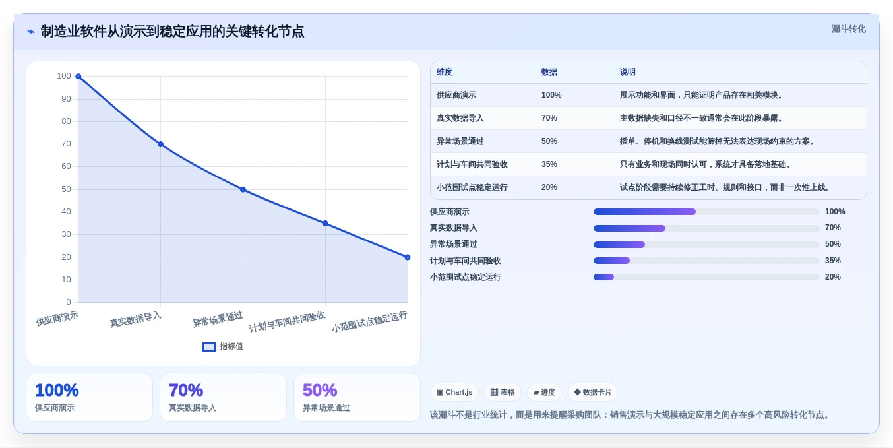893x448 pixels.
Task: Click the chart data point at 70
Action: tap(160, 144)
